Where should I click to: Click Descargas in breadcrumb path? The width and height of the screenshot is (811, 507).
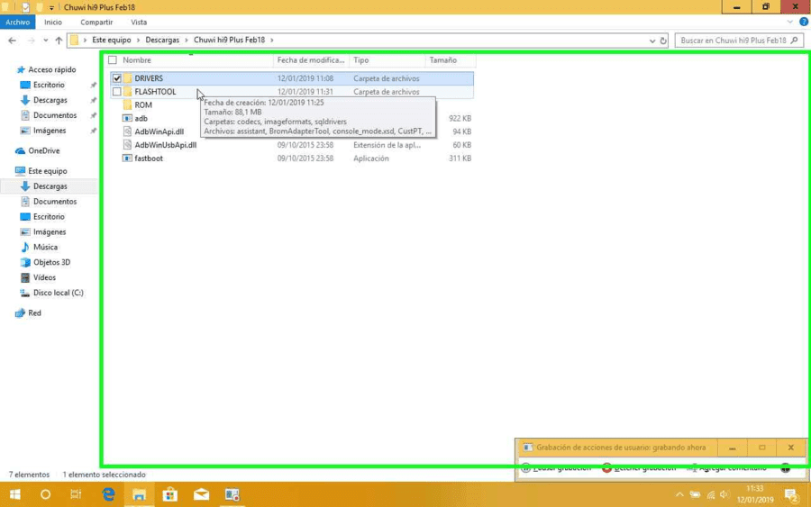pos(162,40)
